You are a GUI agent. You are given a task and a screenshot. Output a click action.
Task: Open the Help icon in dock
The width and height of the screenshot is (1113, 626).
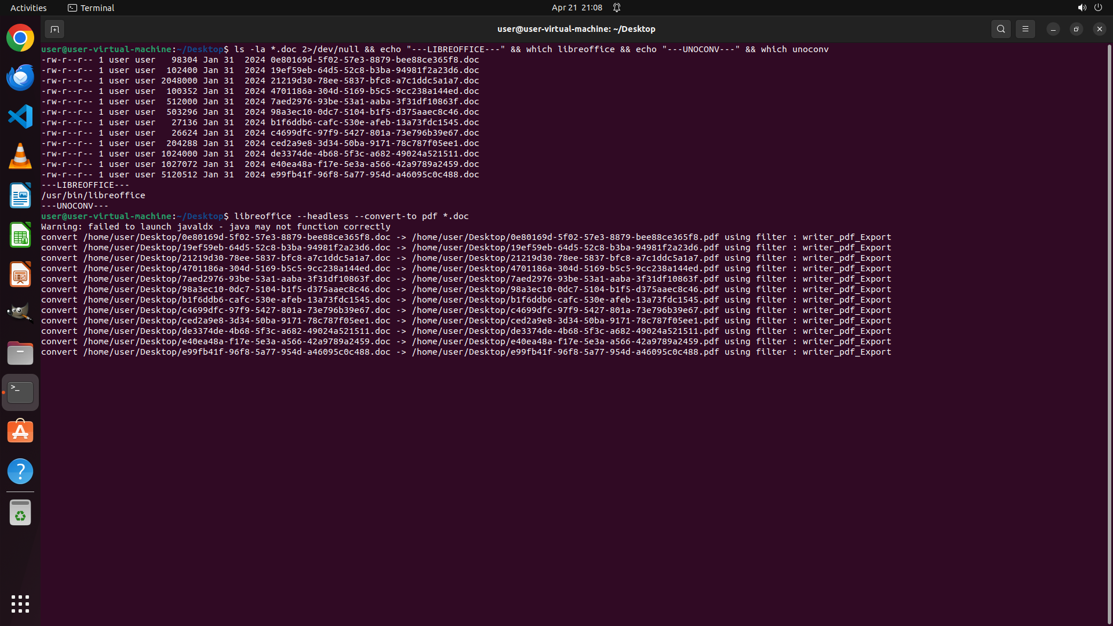(20, 471)
